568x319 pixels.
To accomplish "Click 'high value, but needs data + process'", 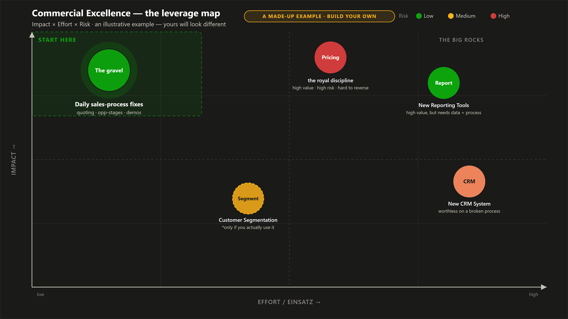I will (x=444, y=113).
